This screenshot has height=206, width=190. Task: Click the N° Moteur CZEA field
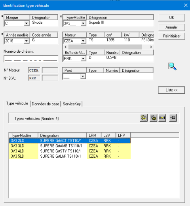pos(34,70)
